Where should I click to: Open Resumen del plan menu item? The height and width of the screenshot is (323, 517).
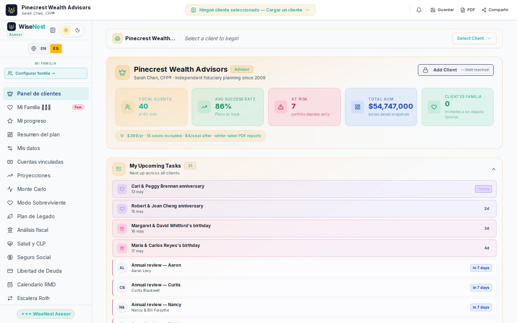[x=46, y=135]
